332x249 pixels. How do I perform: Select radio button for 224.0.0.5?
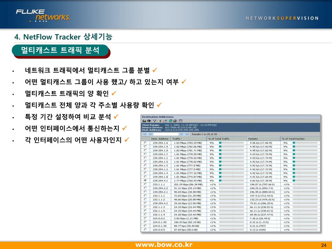pyautogui.click(x=145, y=230)
